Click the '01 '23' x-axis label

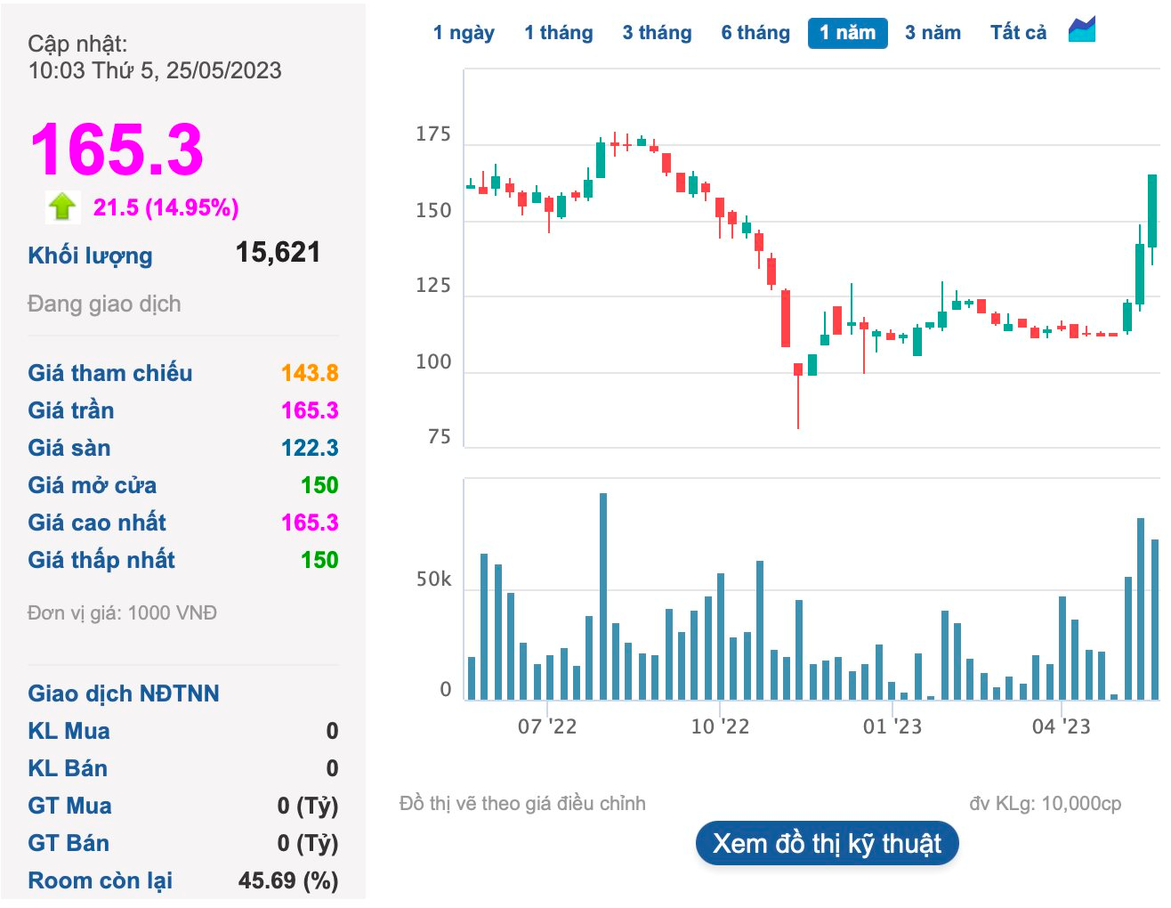pos(892,726)
